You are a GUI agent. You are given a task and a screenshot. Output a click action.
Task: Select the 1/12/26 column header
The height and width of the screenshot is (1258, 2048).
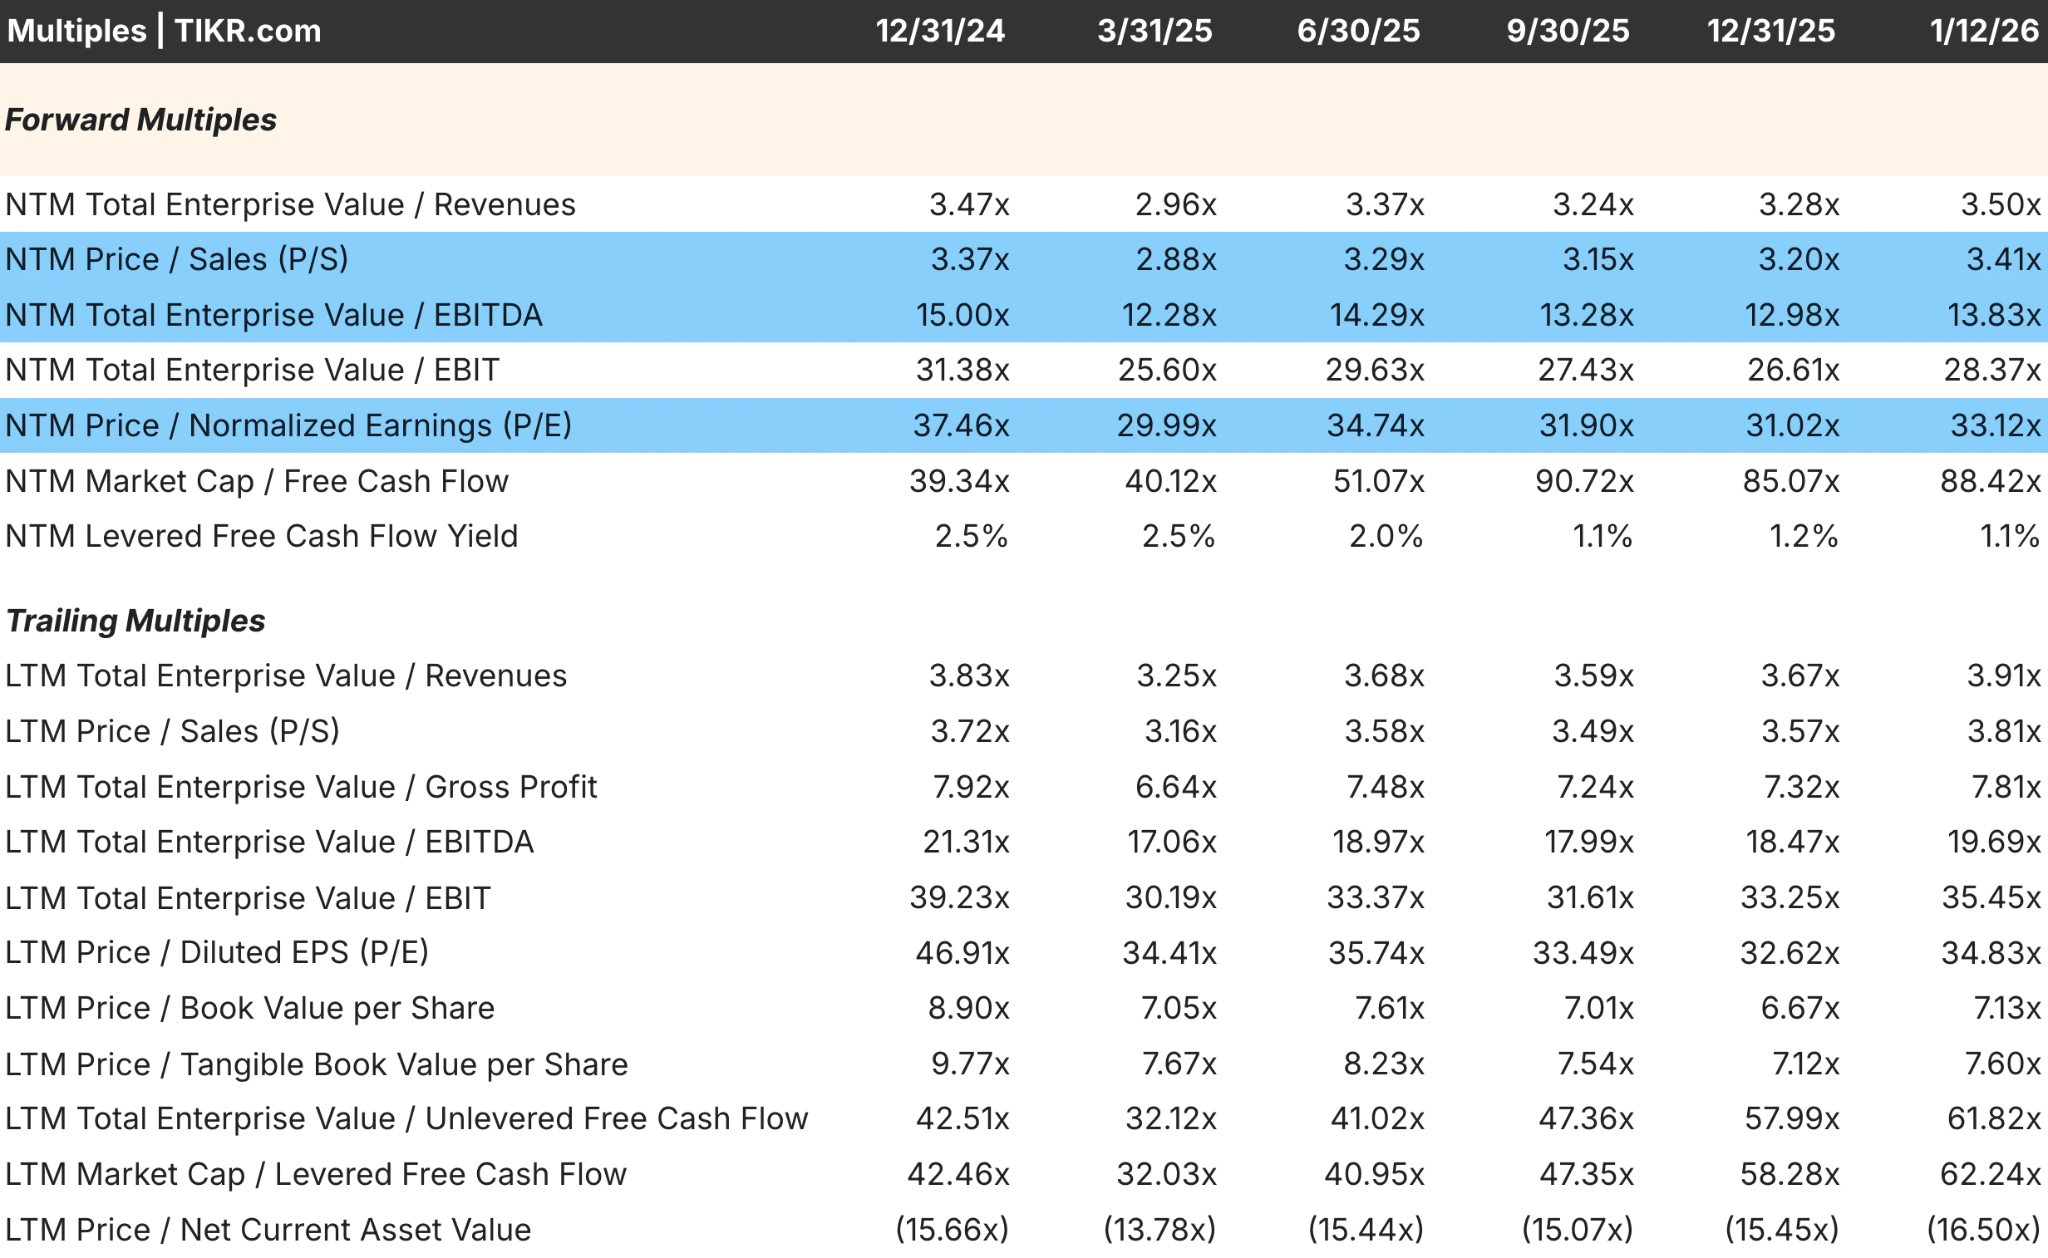point(1984,31)
